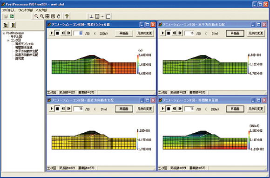270x178 pixels.
Task: Open the ヘルプ menu
Action: coord(41,10)
